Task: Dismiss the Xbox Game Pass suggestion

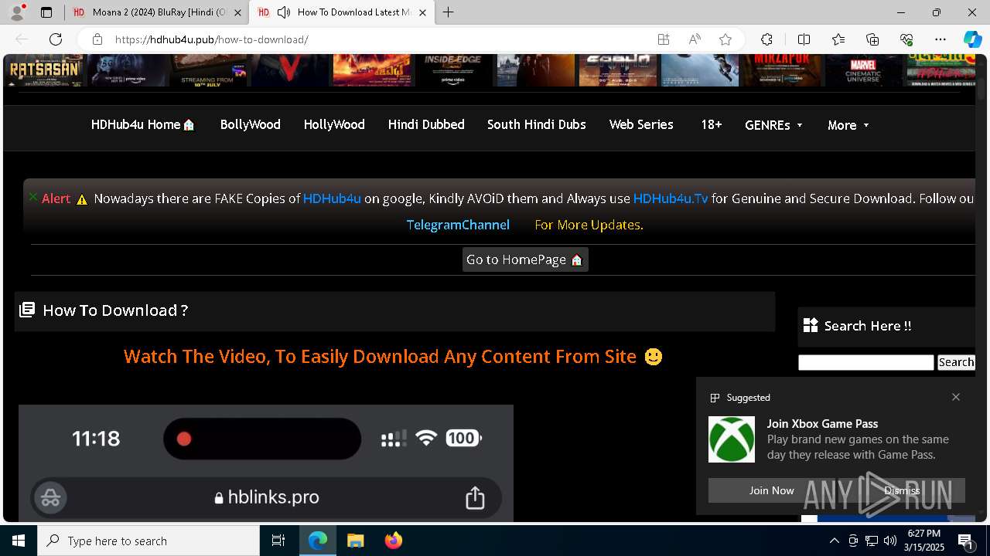Action: [x=902, y=490]
